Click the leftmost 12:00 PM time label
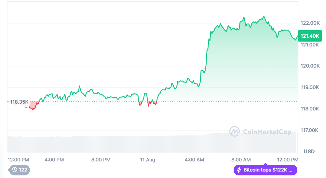The width and height of the screenshot is (326, 178). coord(18,160)
